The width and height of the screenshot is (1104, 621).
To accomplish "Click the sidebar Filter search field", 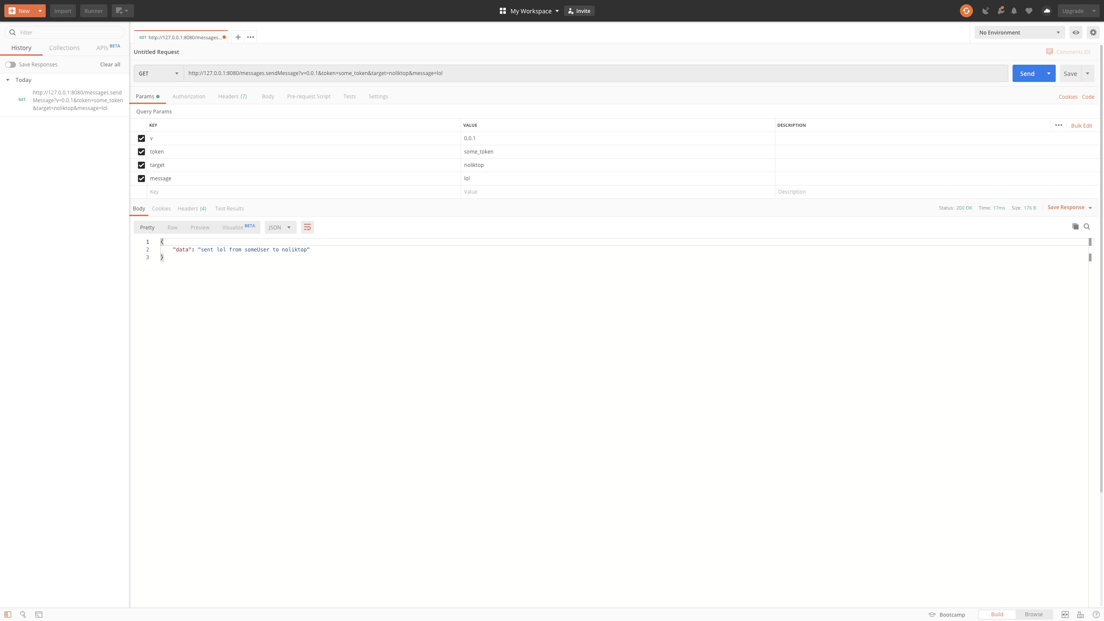I will tap(65, 32).
